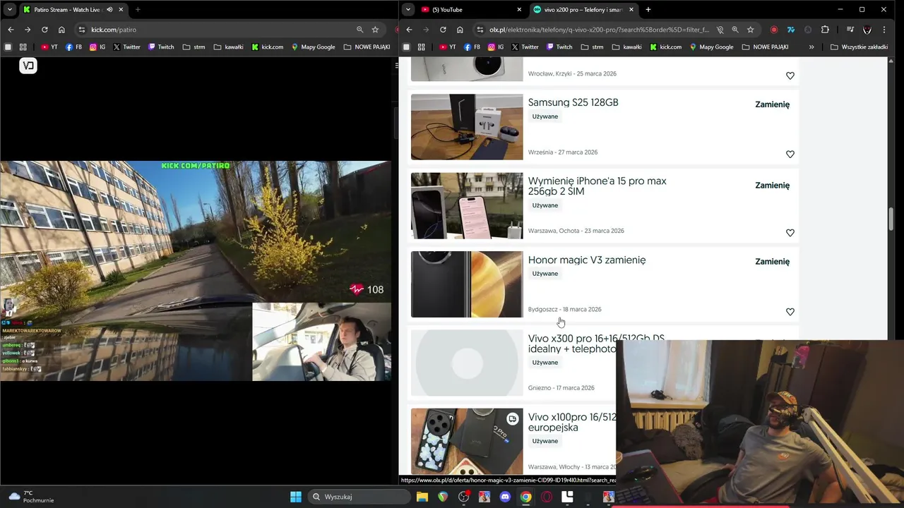This screenshot has width=904, height=508.
Task: Expand the kawałki bookmark folder in the OLX window
Action: 627,47
